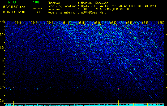Click the Receiving antenna label
This screenshot has height=106, width=167.
(61, 12)
